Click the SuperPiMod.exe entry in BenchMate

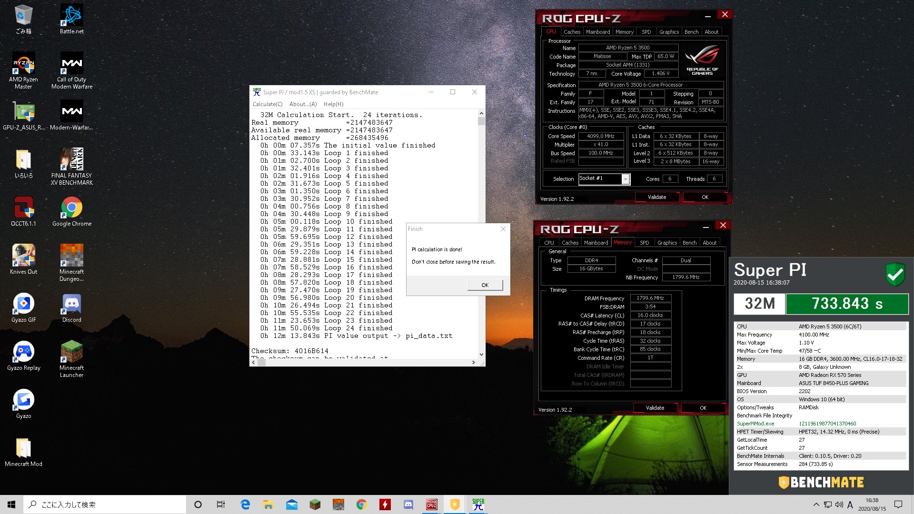click(755, 424)
